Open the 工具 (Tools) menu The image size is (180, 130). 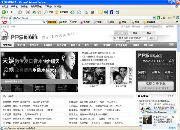48,7
